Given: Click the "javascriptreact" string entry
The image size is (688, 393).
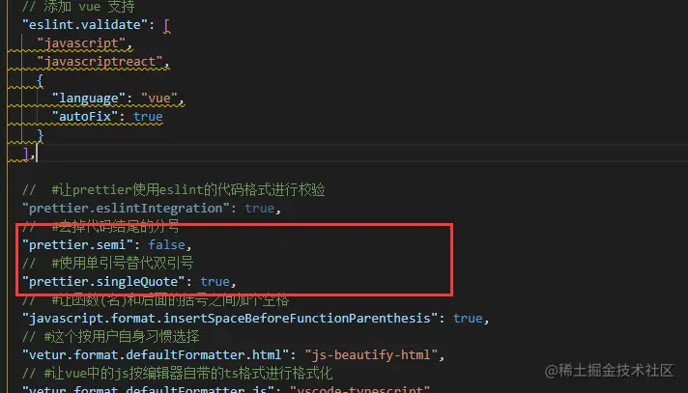Looking at the screenshot, I should pyautogui.click(x=100, y=62).
